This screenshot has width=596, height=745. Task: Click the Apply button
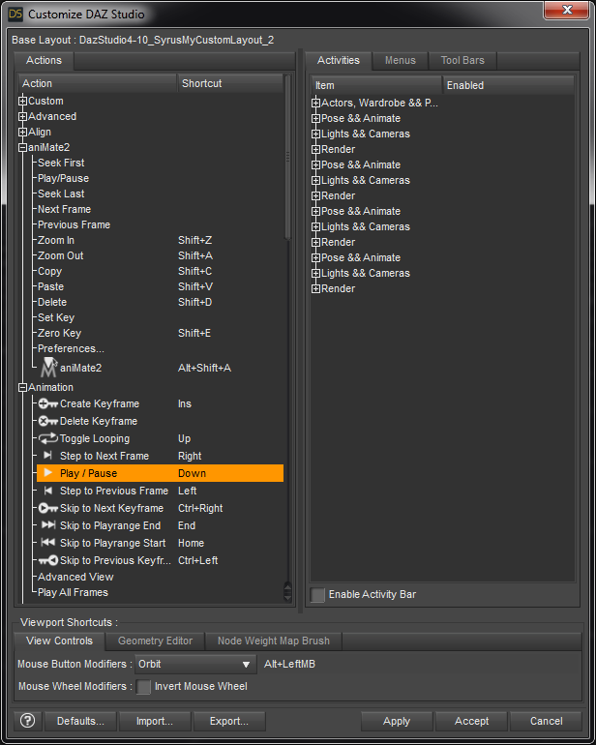[x=397, y=721]
